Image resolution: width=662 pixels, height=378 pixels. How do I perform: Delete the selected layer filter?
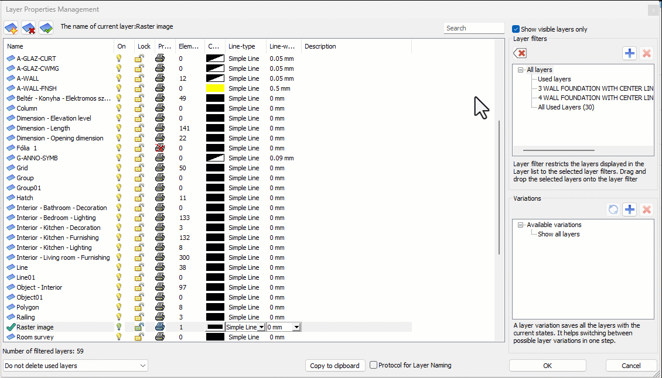[646, 53]
